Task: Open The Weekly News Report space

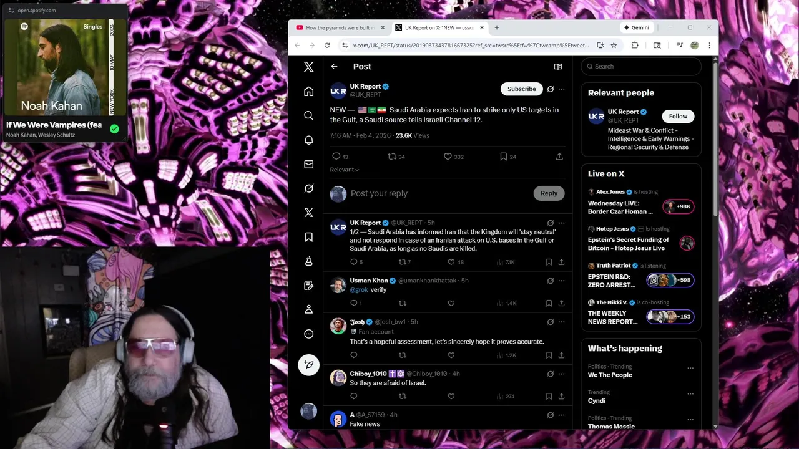Action: [x=641, y=314]
